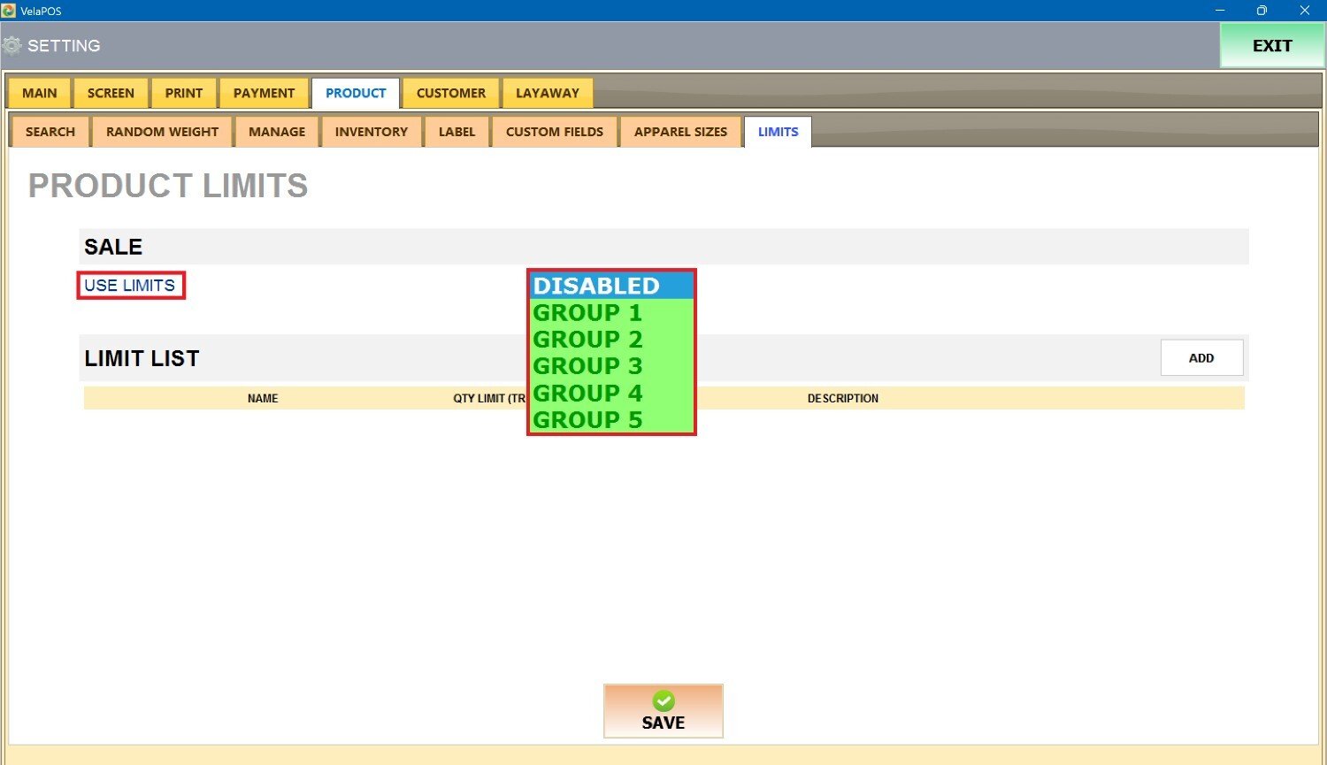
Task: Select GROUP 2 from limits list
Action: 610,340
